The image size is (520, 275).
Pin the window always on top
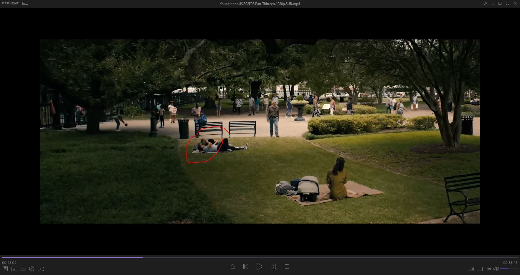pos(485,3)
